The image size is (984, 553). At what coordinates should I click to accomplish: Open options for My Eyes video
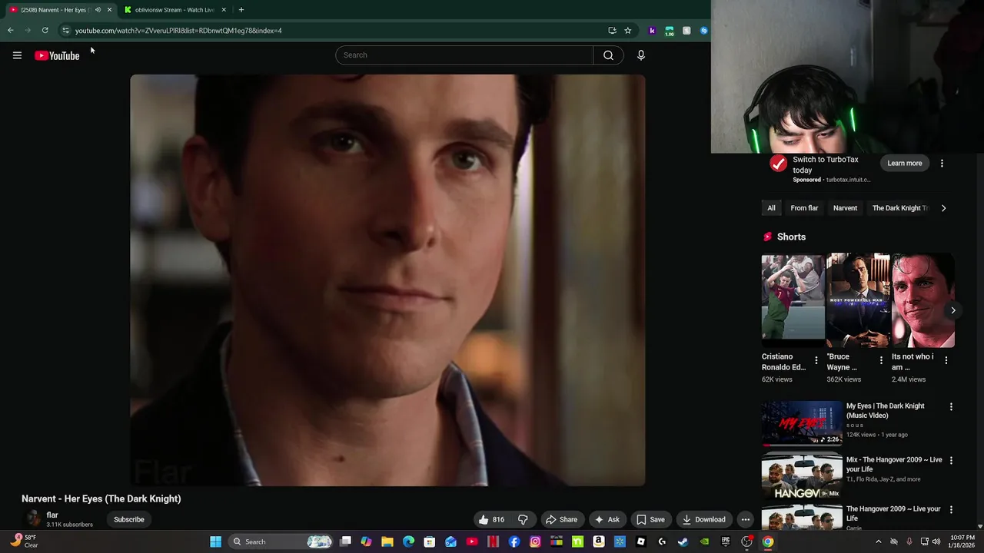click(x=951, y=407)
